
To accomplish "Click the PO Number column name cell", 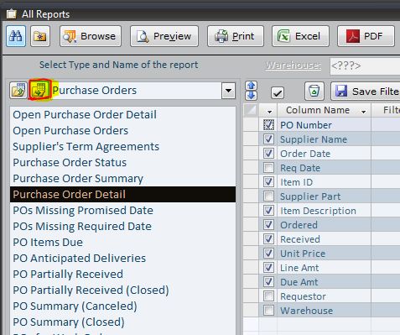I will [x=324, y=125].
